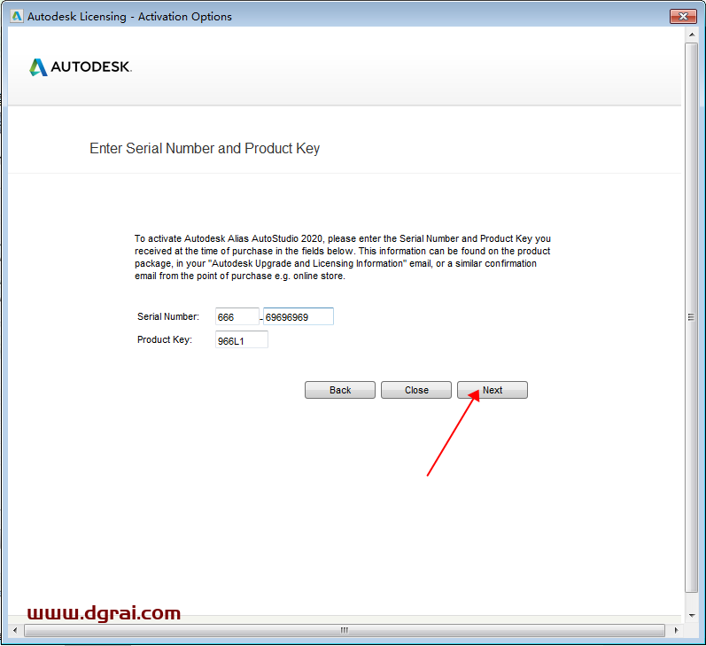Click the vertical scrollbar thumb
This screenshot has width=706, height=646.
[x=692, y=317]
